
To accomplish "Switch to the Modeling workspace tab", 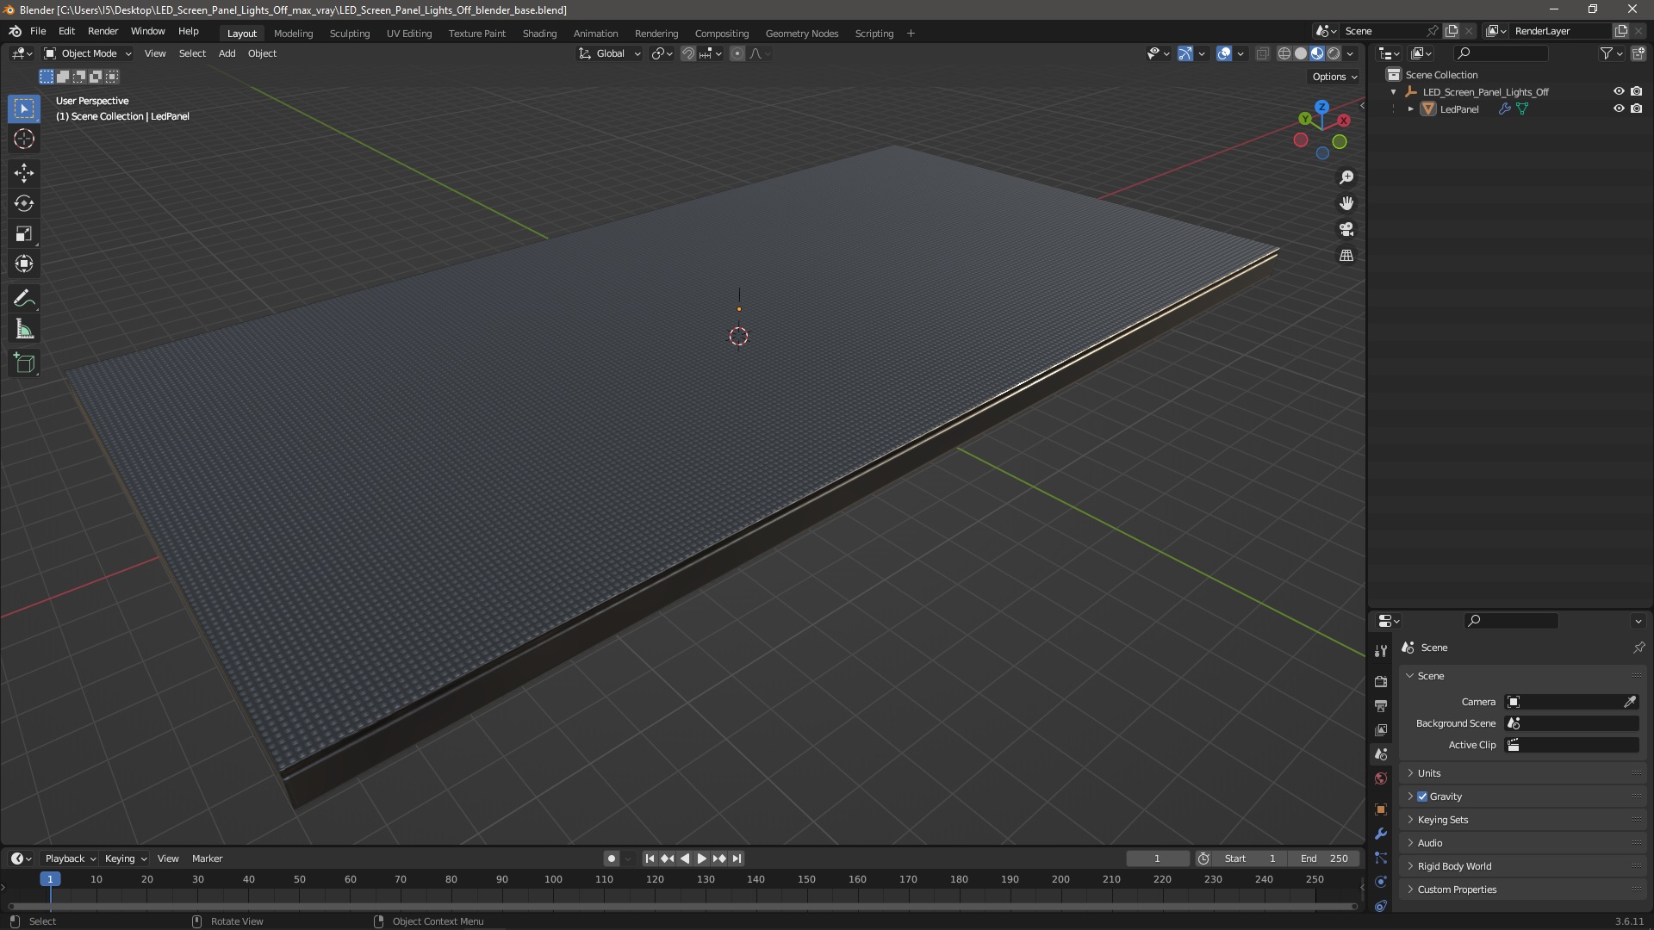I will pyautogui.click(x=293, y=34).
